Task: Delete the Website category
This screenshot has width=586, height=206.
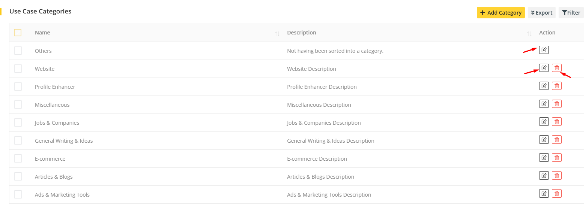Action: click(557, 68)
